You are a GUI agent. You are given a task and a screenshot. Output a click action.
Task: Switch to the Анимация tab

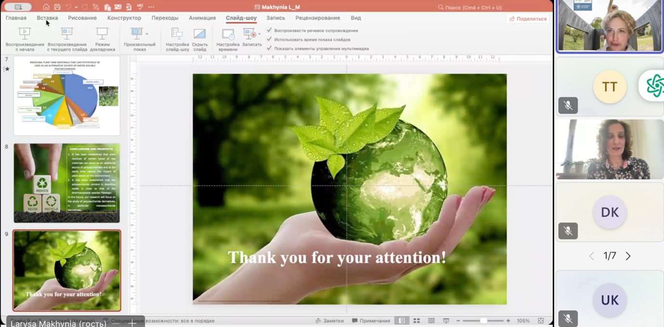pos(202,18)
